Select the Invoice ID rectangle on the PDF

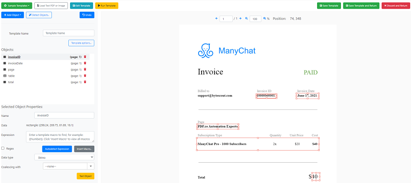click(x=267, y=96)
